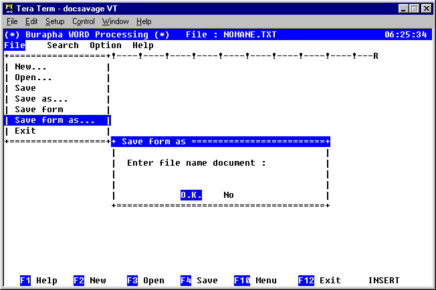Click the F12 Exit key label
Screen dimensions: 436x290
320,281
